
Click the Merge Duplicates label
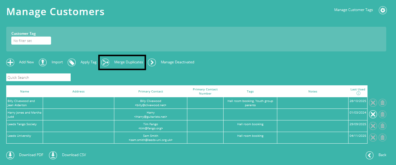coord(129,62)
